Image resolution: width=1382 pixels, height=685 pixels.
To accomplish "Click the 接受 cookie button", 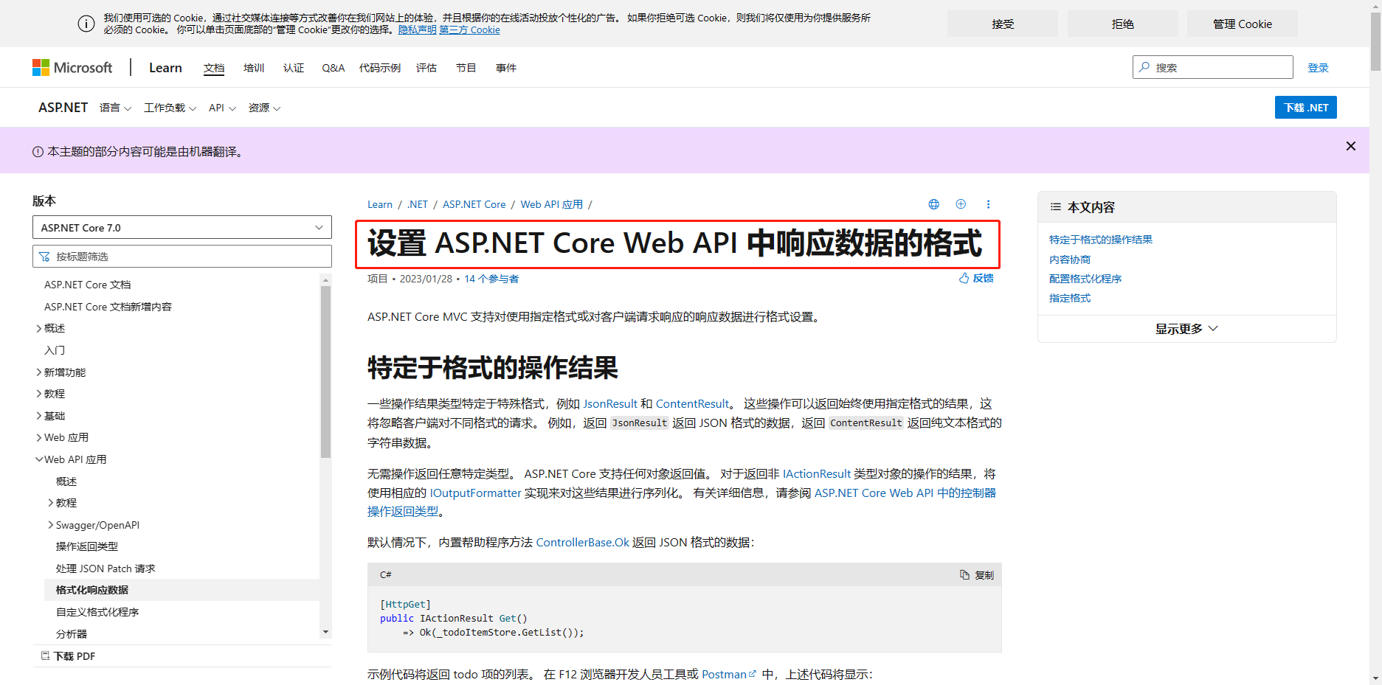I will pos(1003,24).
